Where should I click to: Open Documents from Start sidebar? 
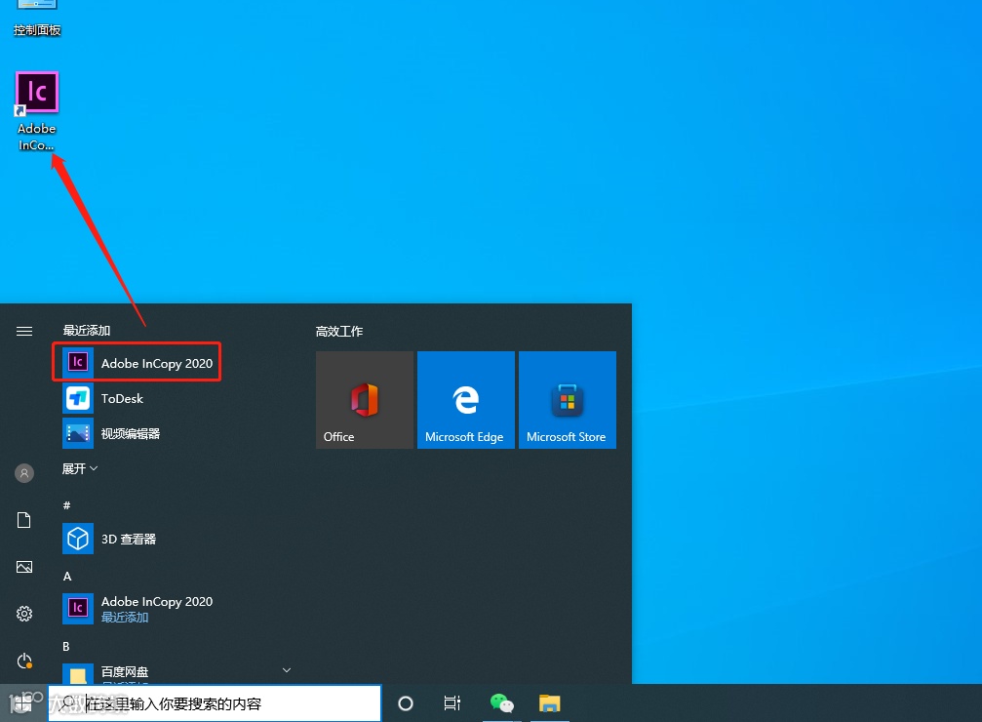(24, 520)
